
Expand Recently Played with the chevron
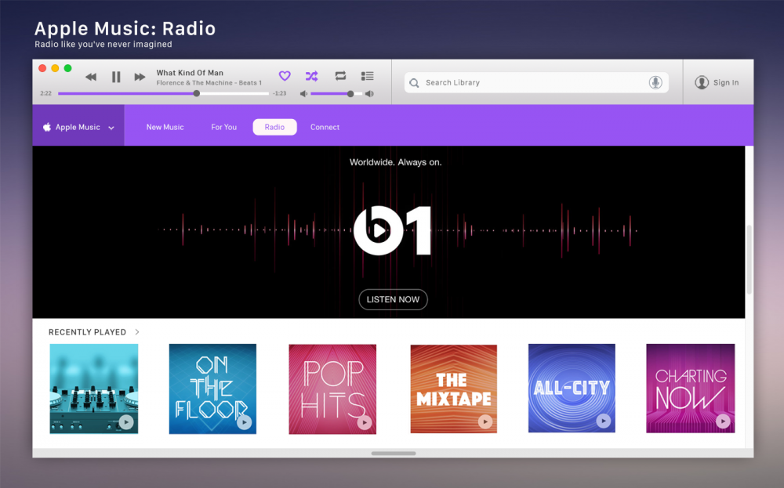click(137, 332)
